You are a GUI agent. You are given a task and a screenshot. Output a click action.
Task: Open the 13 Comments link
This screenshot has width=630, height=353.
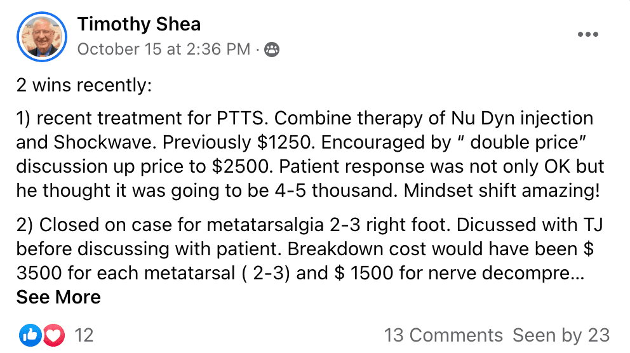pos(443,335)
